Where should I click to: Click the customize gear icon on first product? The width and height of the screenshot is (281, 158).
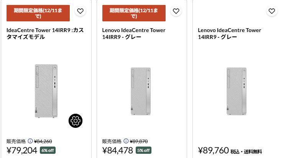[76, 121]
